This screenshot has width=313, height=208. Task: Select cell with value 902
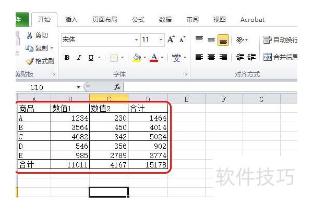(x=148, y=146)
